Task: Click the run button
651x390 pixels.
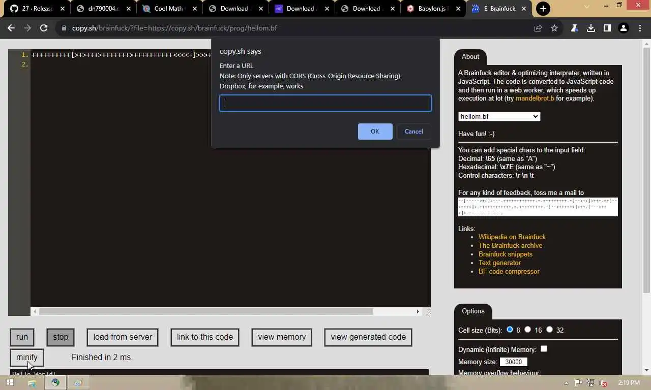Action: pyautogui.click(x=22, y=337)
